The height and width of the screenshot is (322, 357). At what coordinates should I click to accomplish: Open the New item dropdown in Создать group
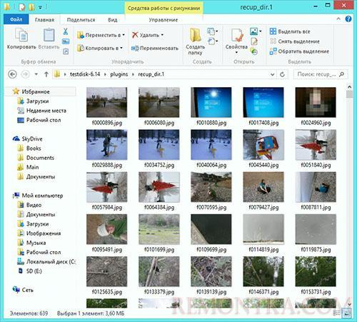click(x=213, y=31)
